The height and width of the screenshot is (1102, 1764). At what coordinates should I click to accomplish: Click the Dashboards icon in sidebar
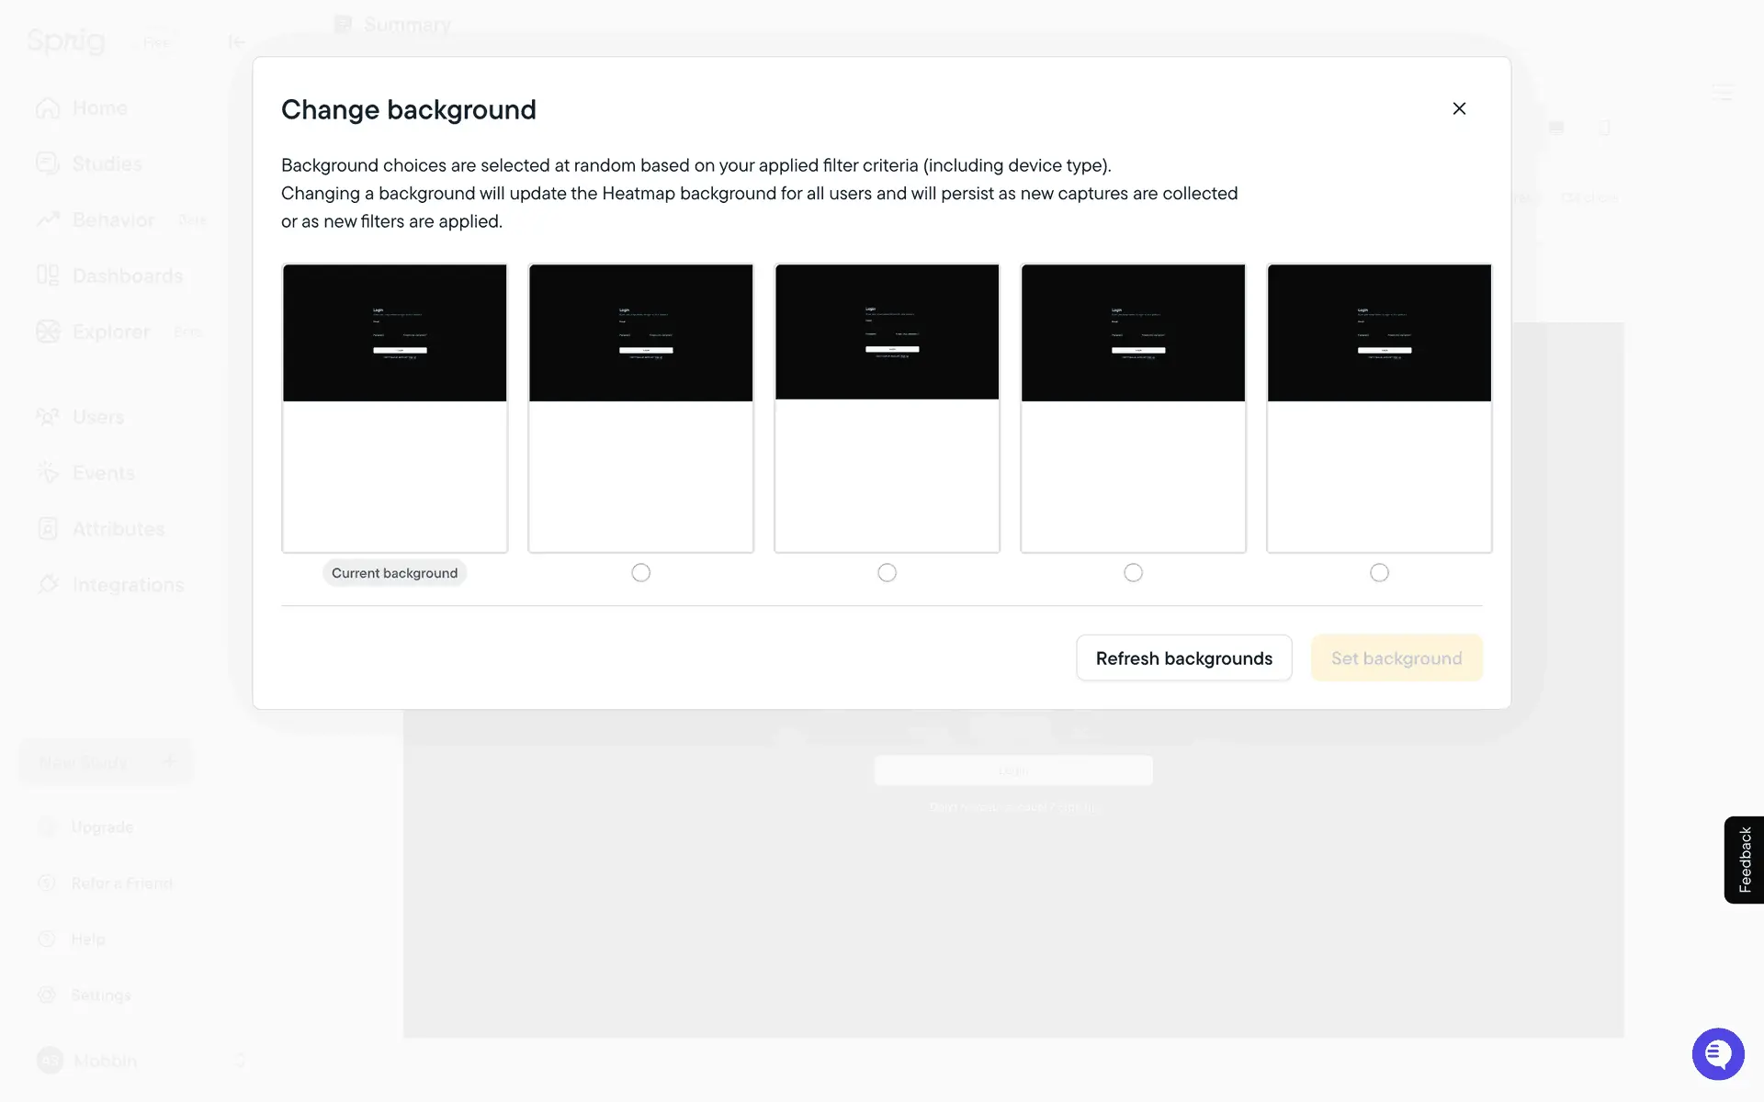[x=48, y=275]
